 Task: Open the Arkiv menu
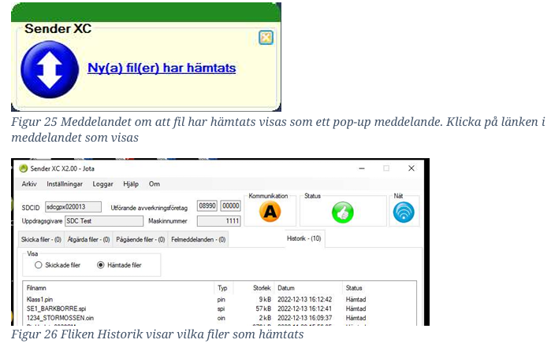[x=29, y=184]
